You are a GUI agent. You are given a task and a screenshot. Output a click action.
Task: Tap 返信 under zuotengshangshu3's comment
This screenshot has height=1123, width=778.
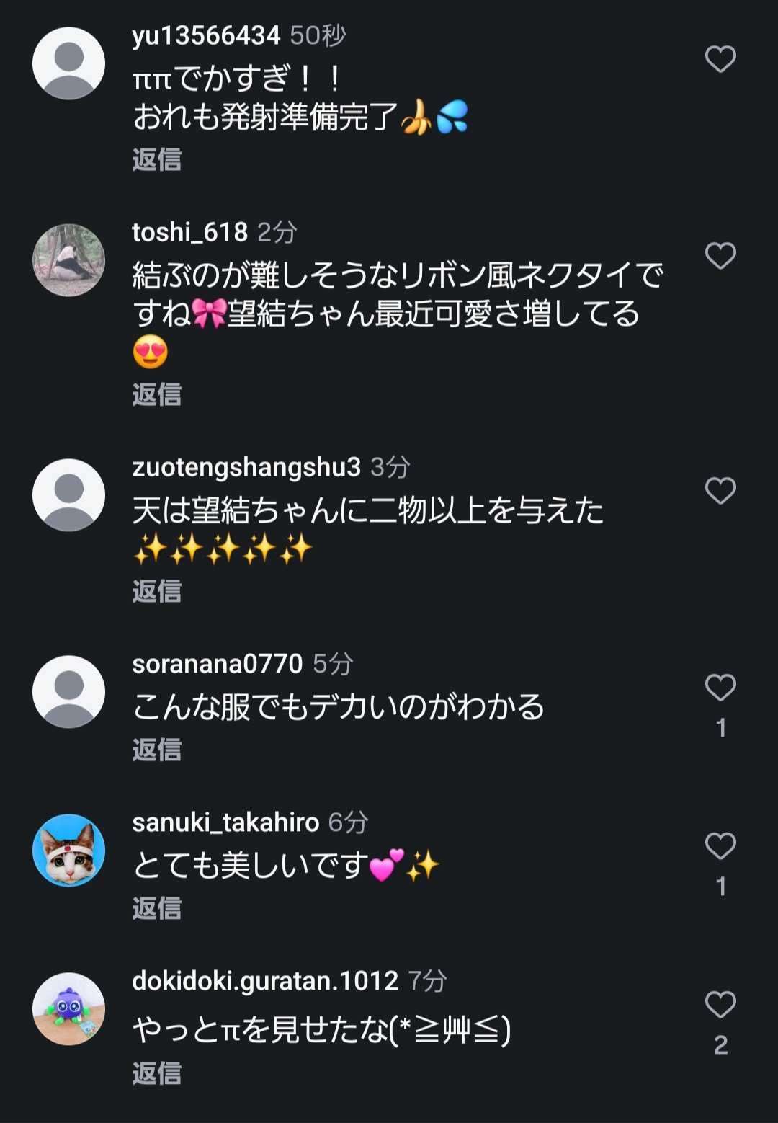click(156, 592)
